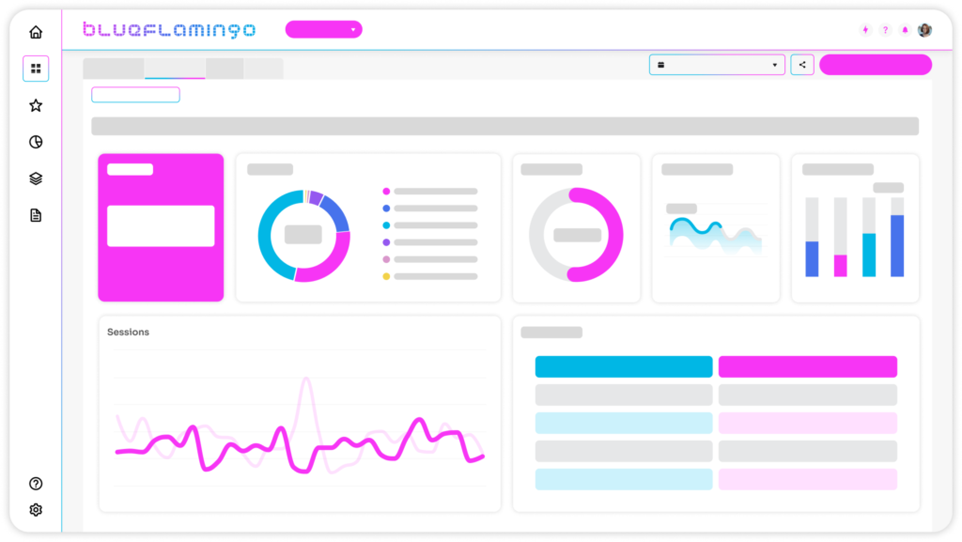Open the user profile avatar menu

(925, 30)
